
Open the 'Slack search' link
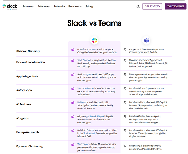coord(89,134)
